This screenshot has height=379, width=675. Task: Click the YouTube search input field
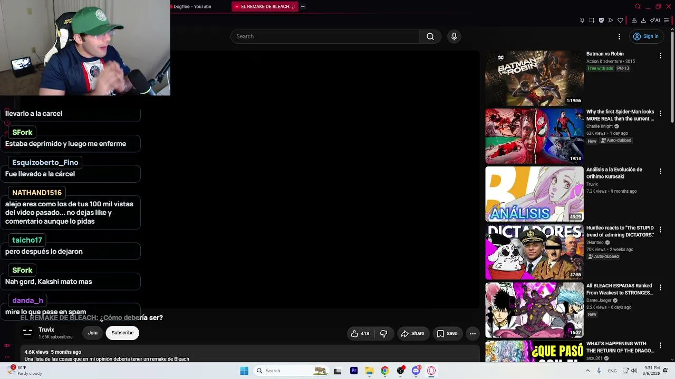click(x=325, y=36)
